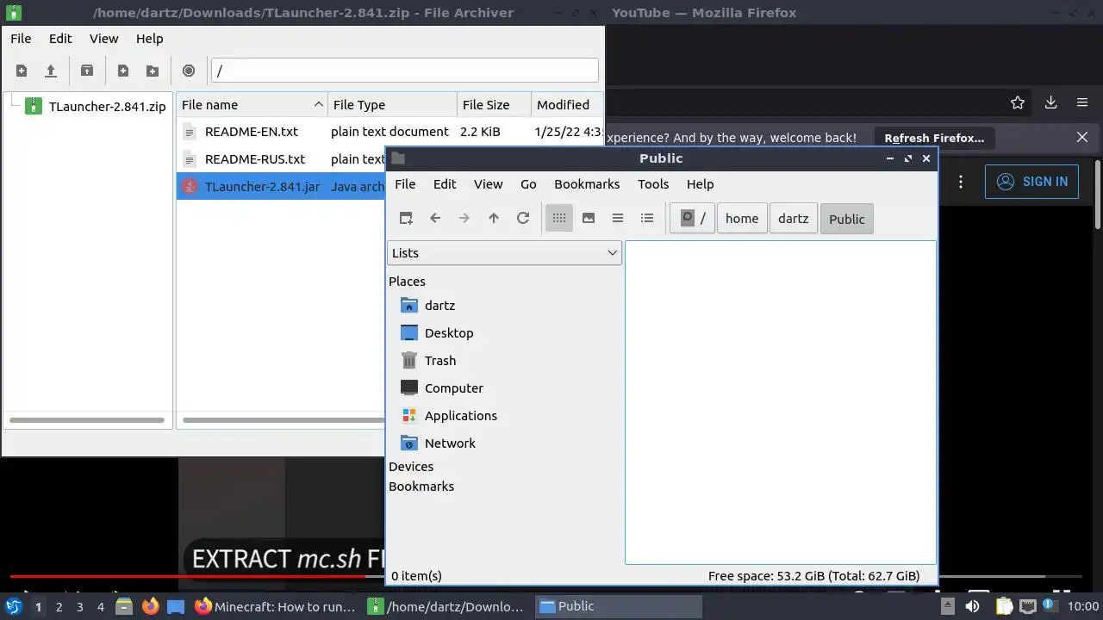Click the SIGN IN button on YouTube
The width and height of the screenshot is (1103, 620).
(x=1031, y=182)
